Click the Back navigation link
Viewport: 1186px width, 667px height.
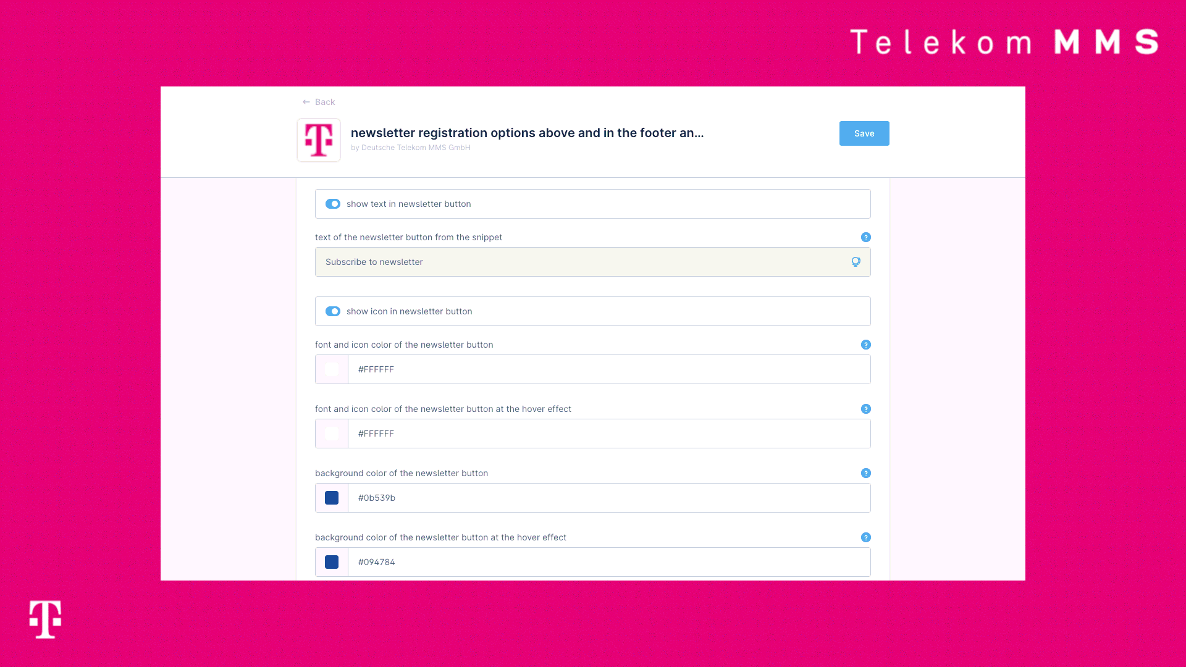[318, 102]
